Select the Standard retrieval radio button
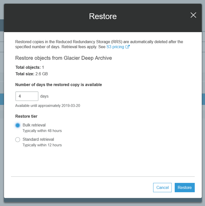The height and width of the screenshot is (206, 205). (x=18, y=140)
